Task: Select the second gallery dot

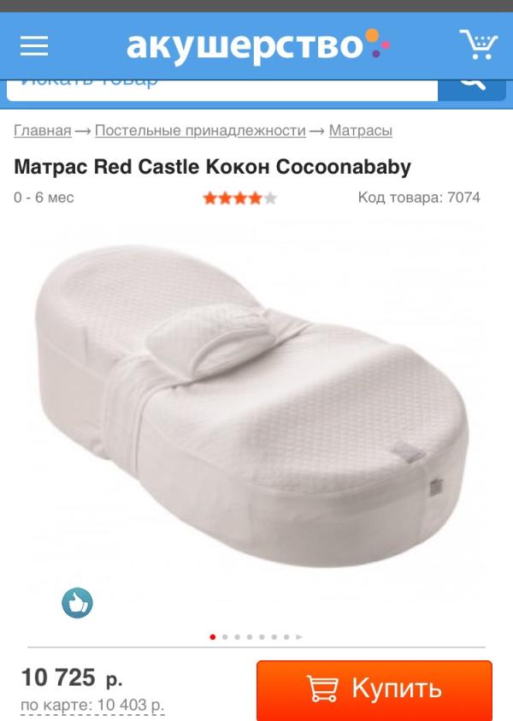Action: coord(225,637)
